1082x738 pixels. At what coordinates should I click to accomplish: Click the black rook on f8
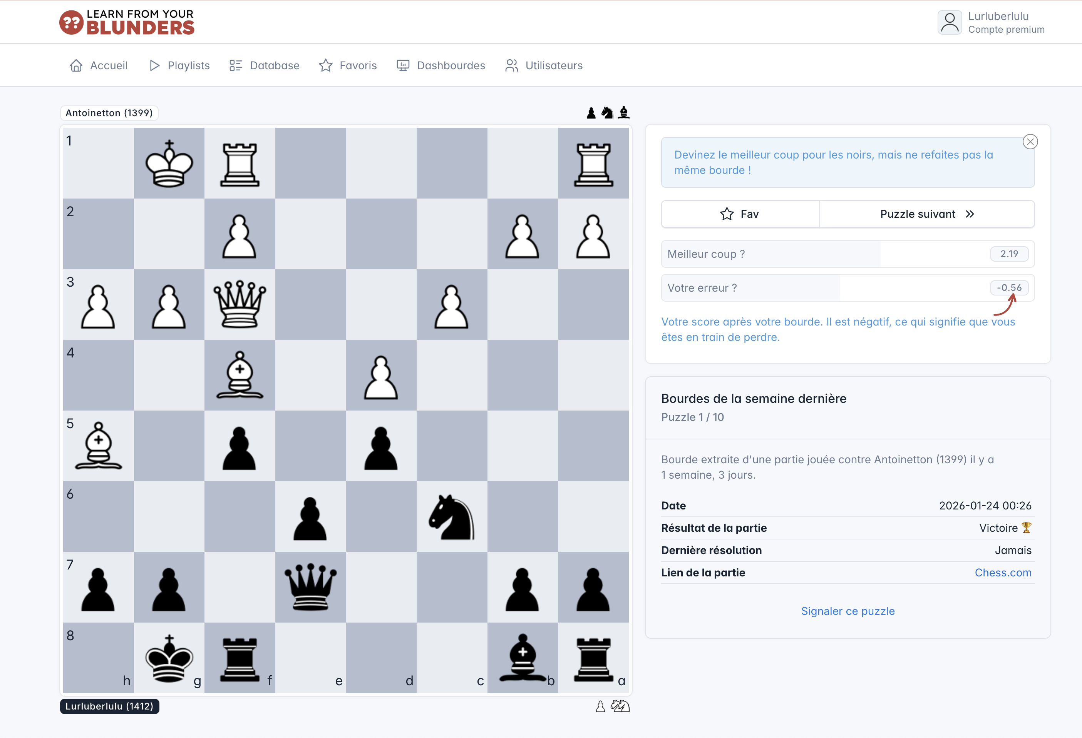(240, 658)
